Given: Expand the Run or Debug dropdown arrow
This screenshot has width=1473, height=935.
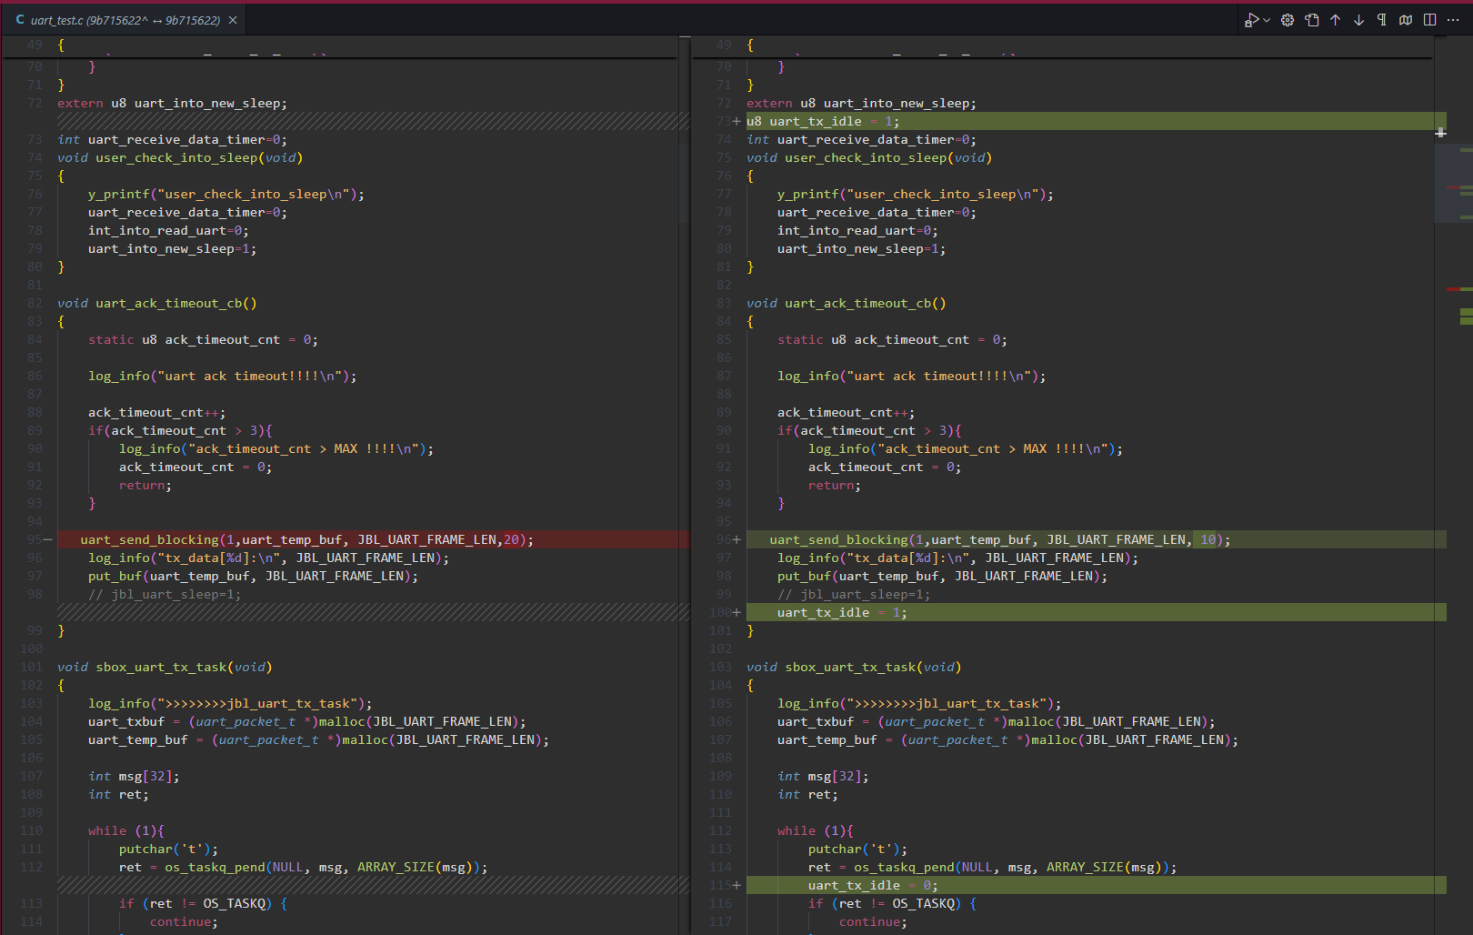Looking at the screenshot, I should 1267,20.
